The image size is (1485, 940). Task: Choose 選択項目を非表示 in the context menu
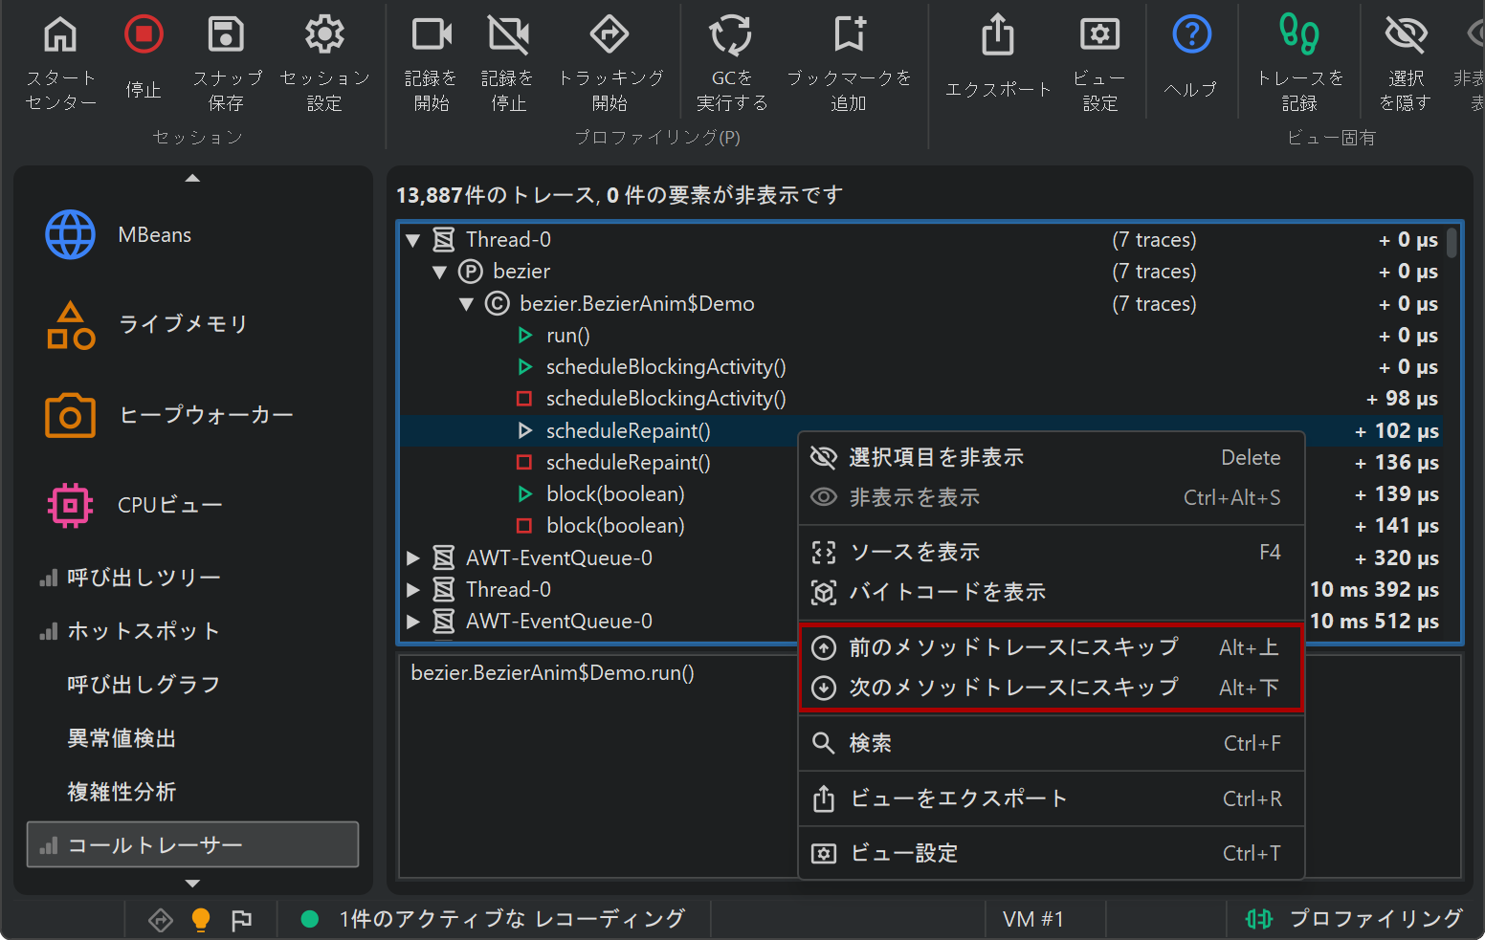click(x=936, y=458)
